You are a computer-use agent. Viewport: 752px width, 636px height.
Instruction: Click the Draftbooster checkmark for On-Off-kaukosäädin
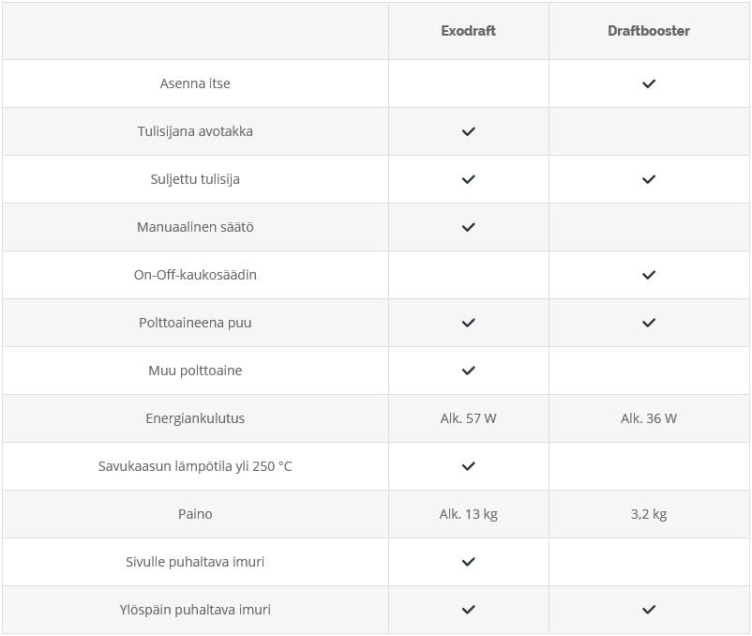tap(649, 275)
